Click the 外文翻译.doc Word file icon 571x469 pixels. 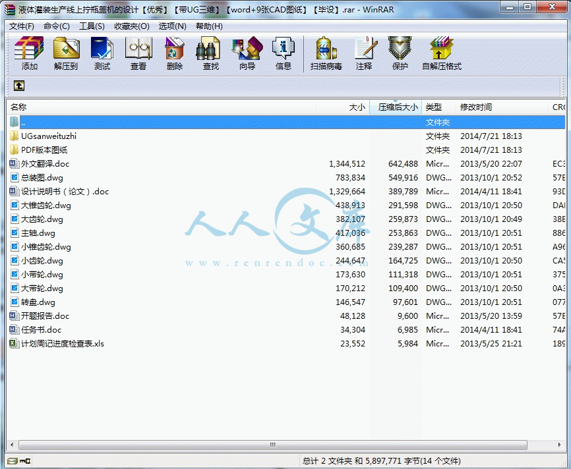tap(14, 164)
